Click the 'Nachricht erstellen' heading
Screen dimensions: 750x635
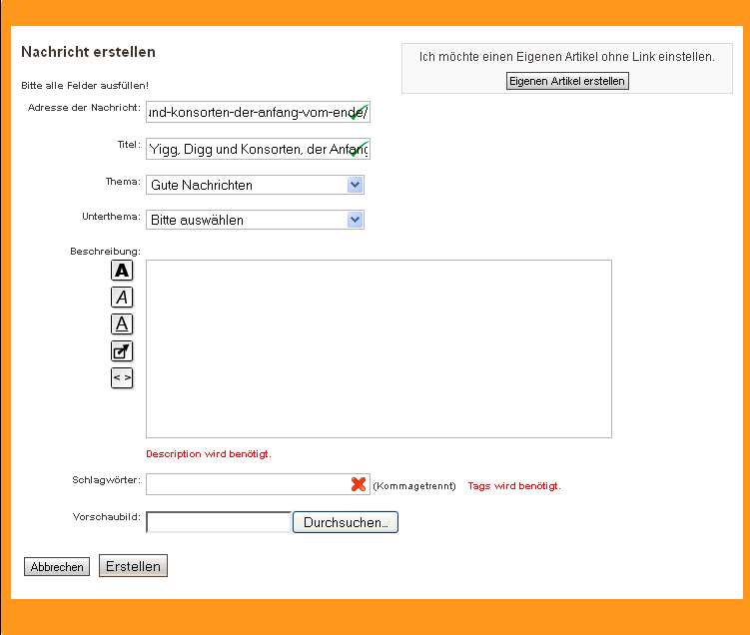click(x=89, y=52)
